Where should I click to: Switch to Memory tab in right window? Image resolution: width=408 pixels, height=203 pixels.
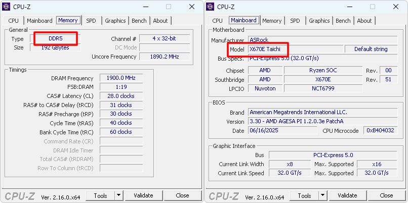pyautogui.click(x=272, y=21)
